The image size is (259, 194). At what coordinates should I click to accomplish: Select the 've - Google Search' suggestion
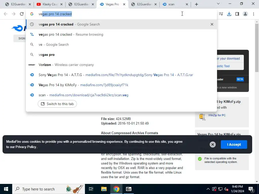coord(121,44)
